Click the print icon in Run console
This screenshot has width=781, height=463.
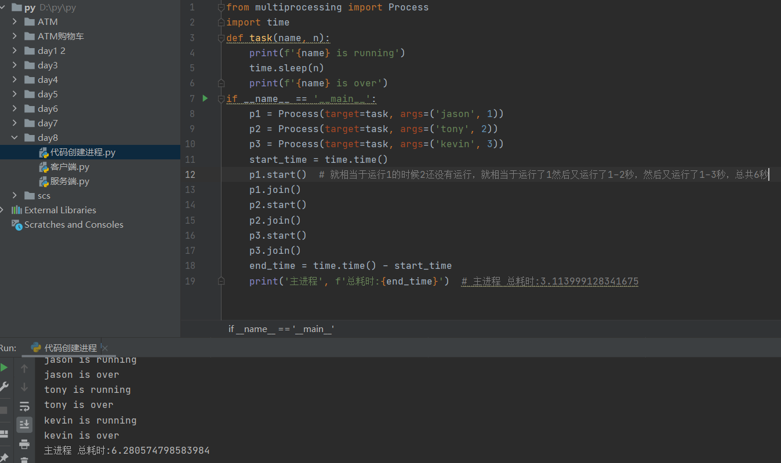point(24,444)
